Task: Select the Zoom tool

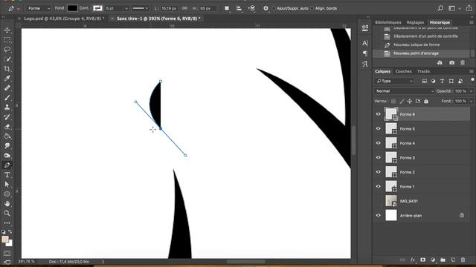Action: [x=7, y=214]
